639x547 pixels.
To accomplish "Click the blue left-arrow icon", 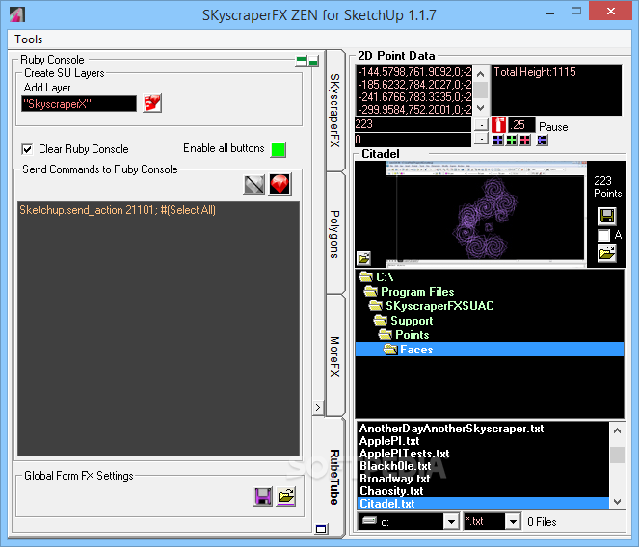I will pyautogui.click(x=542, y=141).
